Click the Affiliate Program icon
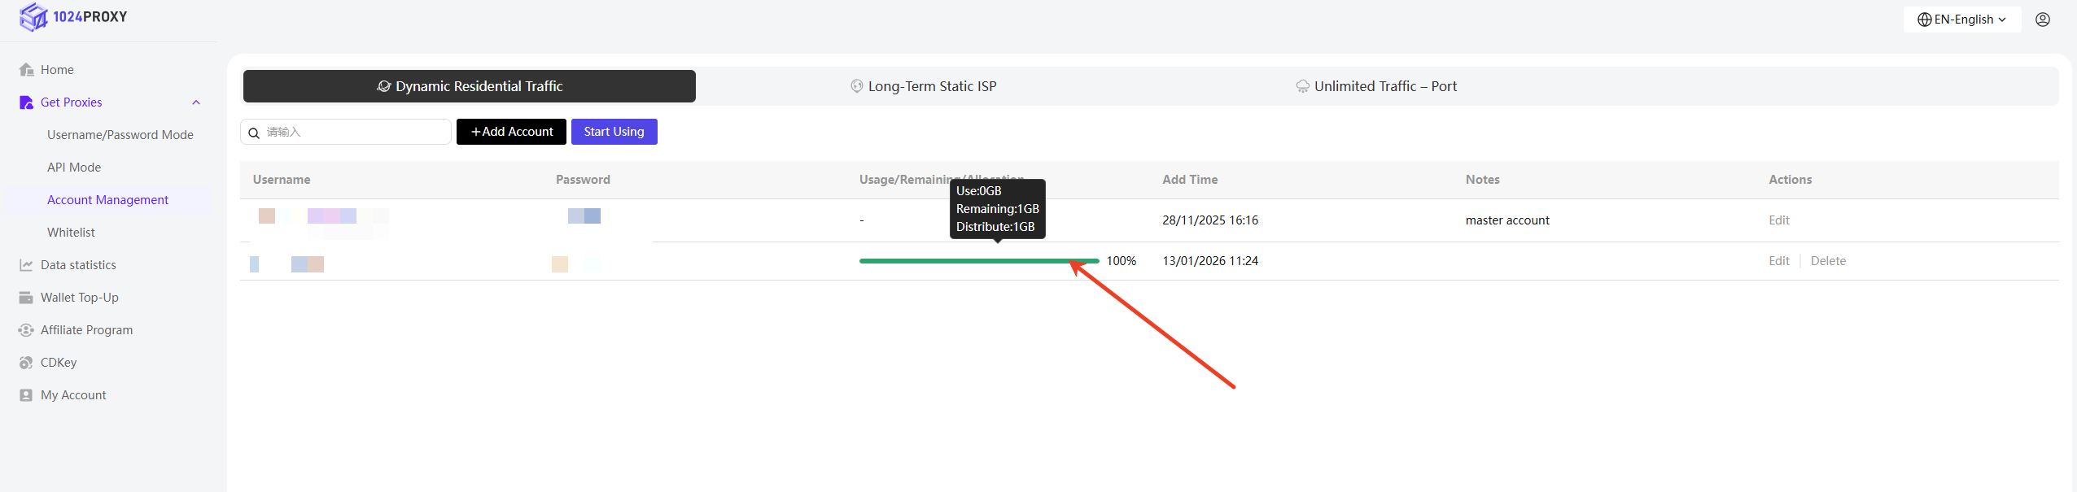The image size is (2077, 492). [26, 330]
